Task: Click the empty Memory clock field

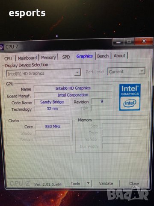Action: tap(53, 139)
